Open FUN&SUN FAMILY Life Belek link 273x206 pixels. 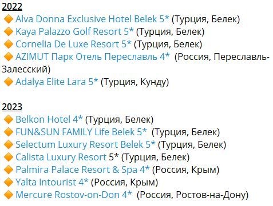(x=81, y=132)
